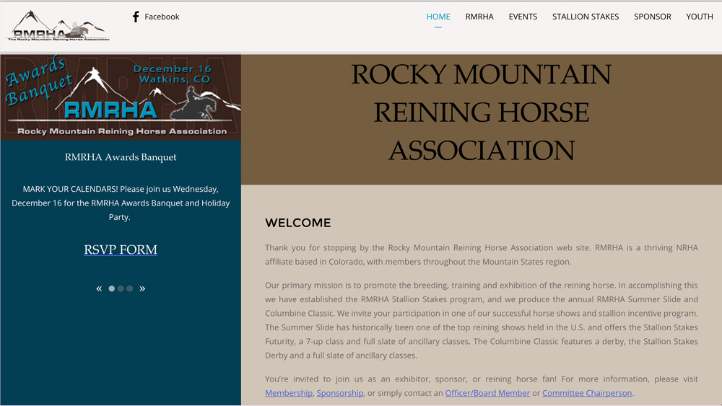The width and height of the screenshot is (722, 406).
Task: Click the Awards Banquet banner image
Action: 121,97
